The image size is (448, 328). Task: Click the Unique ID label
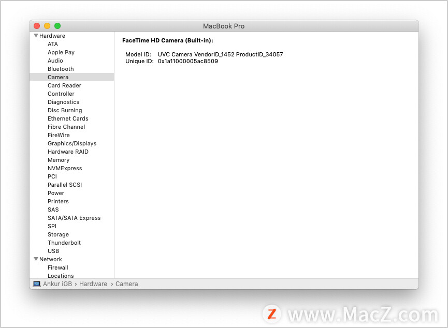(x=139, y=61)
